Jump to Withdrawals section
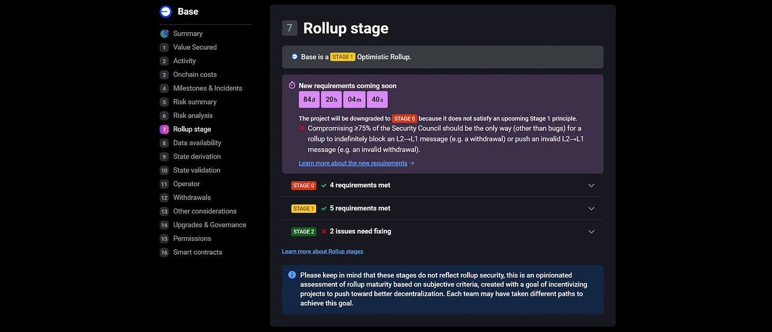This screenshot has height=332, width=772. (x=192, y=198)
